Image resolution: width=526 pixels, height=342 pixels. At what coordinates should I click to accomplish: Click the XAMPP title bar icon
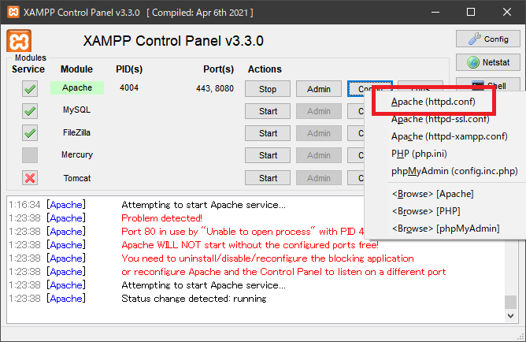pyautogui.click(x=14, y=13)
